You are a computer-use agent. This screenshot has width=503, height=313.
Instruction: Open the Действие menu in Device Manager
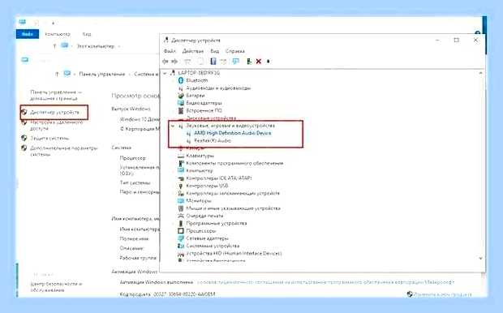click(193, 51)
